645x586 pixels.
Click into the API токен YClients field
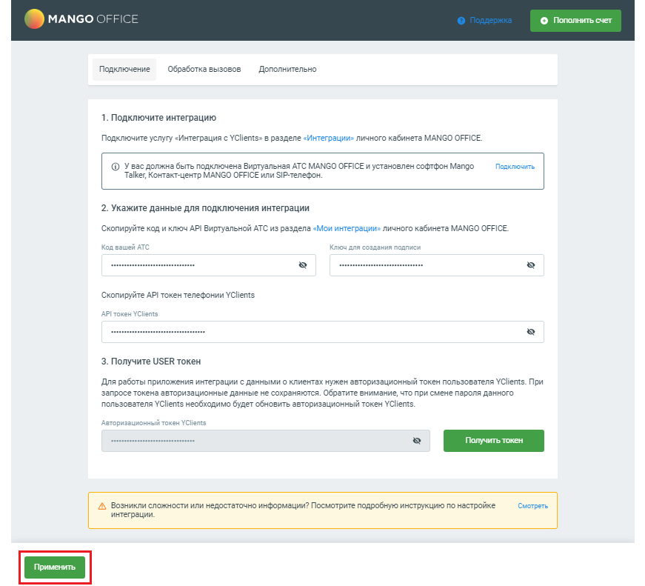pyautogui.click(x=323, y=332)
